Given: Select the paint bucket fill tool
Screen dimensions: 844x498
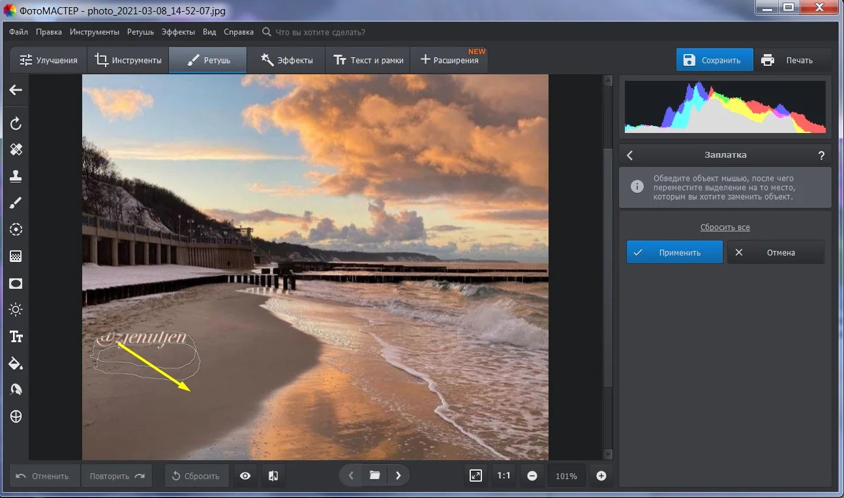Looking at the screenshot, I should [16, 363].
